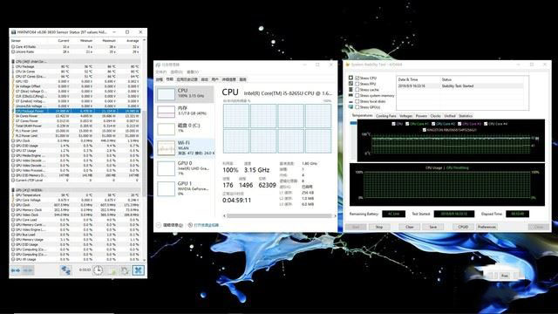This screenshot has width=558, height=314.
Task: Toggle CPU Core #2 graph checkbox
Action: pyautogui.click(x=433, y=124)
